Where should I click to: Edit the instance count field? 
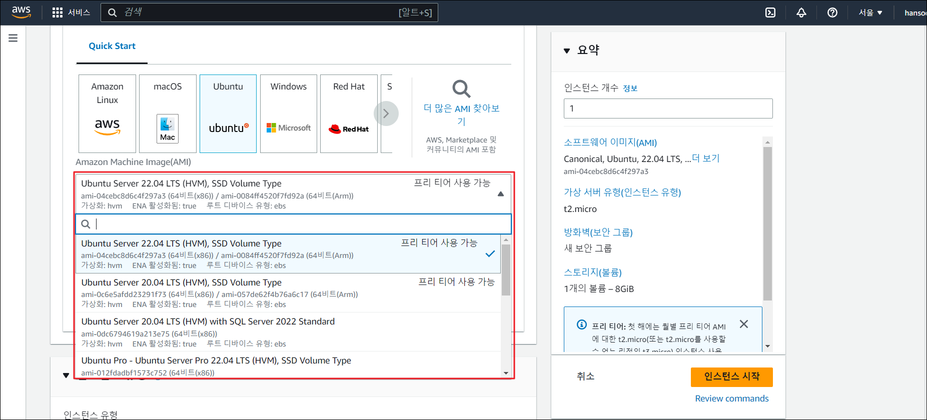(668, 108)
